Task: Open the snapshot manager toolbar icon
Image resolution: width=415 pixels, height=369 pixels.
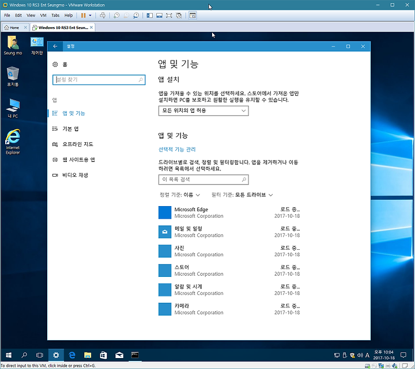Action: pyautogui.click(x=136, y=16)
